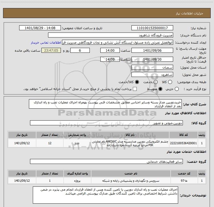This screenshot has height=207, width=214.
Task: Click the اطلاعات خدمات مورد نیاز section title
Action: 186,152
